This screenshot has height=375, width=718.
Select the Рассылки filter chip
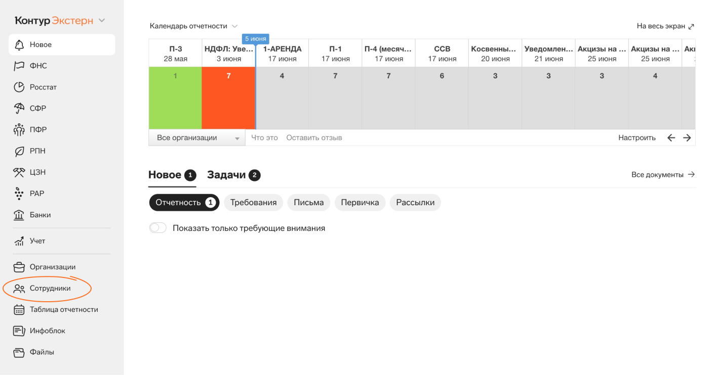click(x=415, y=203)
